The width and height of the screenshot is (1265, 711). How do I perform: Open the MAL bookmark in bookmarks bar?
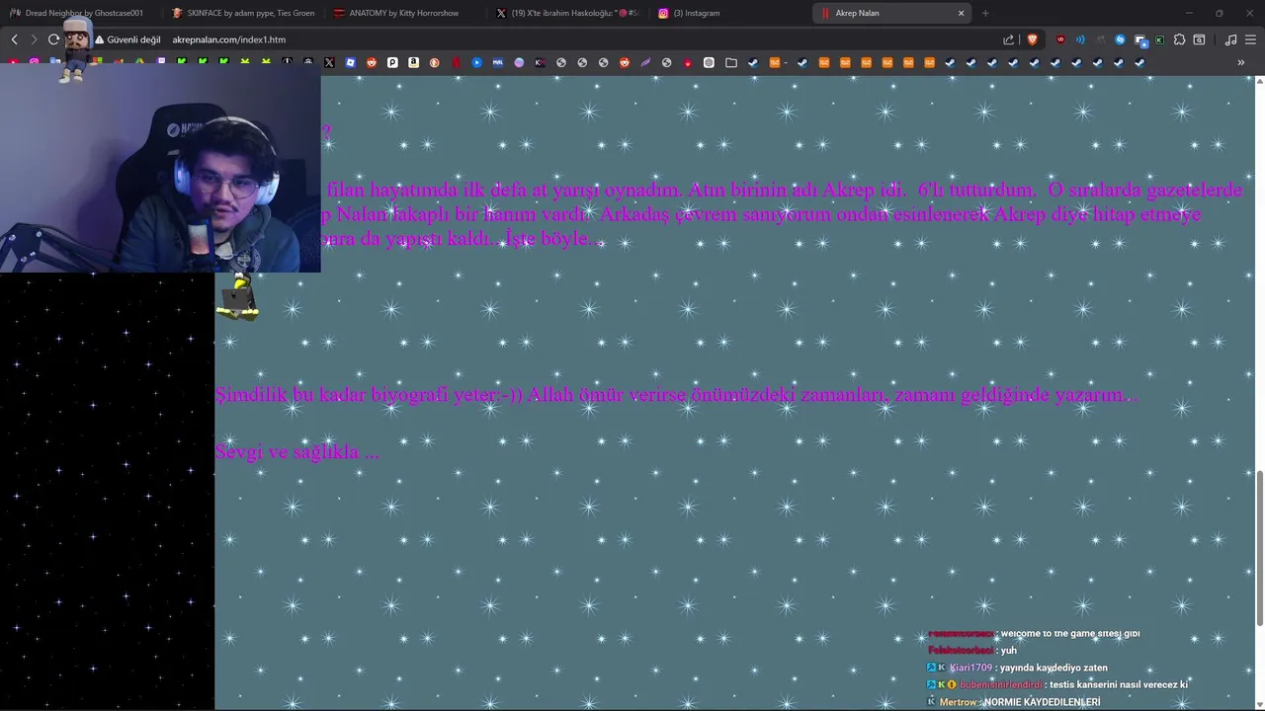[x=498, y=62]
